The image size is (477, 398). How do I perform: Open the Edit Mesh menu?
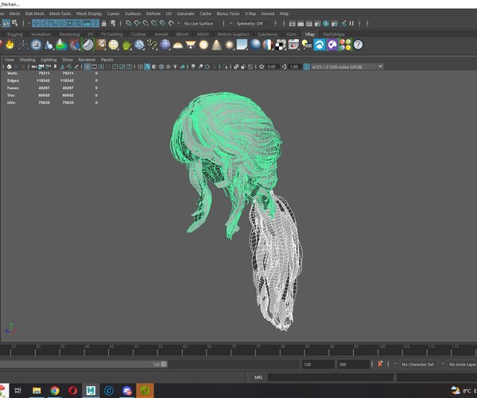(35, 14)
